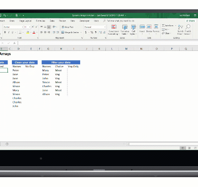Apply Percent Style format
198x187 pixels.
(92, 32)
